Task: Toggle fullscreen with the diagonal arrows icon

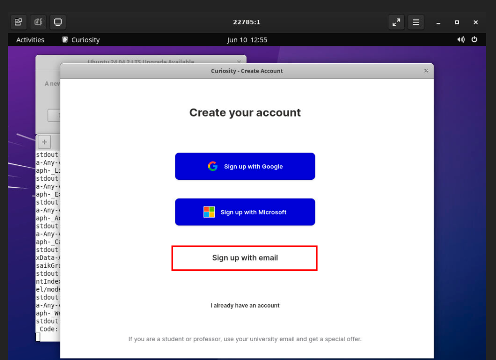Action: pos(396,22)
